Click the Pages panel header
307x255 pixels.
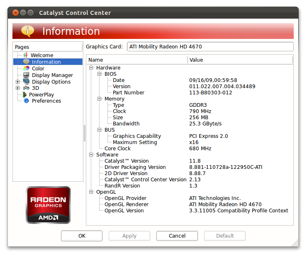tap(48, 47)
